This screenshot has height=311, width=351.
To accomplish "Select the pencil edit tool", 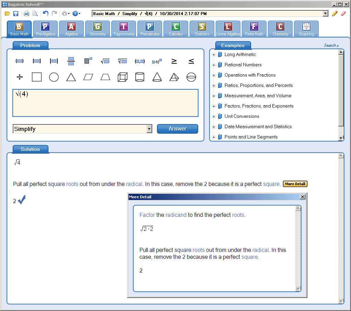I will point(335,13).
